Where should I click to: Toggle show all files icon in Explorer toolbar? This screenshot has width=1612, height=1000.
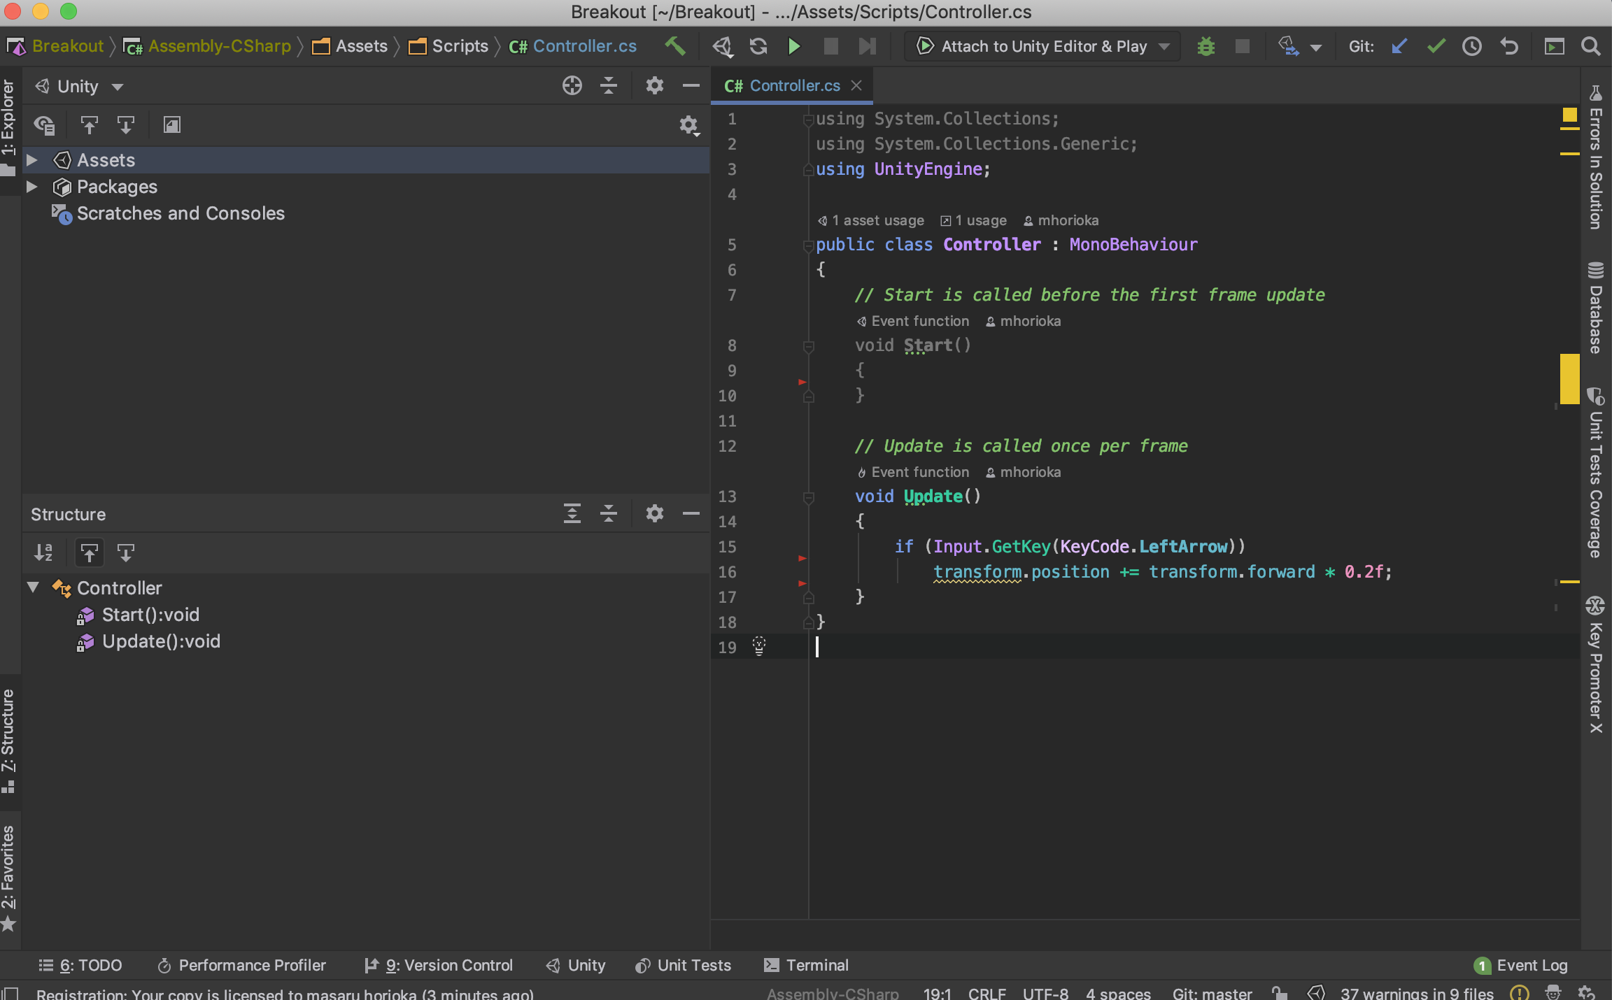[x=44, y=125]
